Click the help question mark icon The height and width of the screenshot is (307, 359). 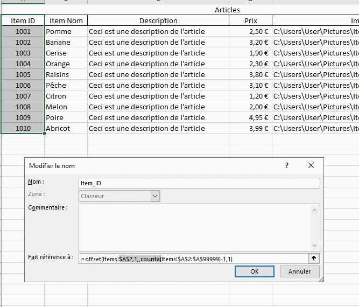tap(286, 166)
